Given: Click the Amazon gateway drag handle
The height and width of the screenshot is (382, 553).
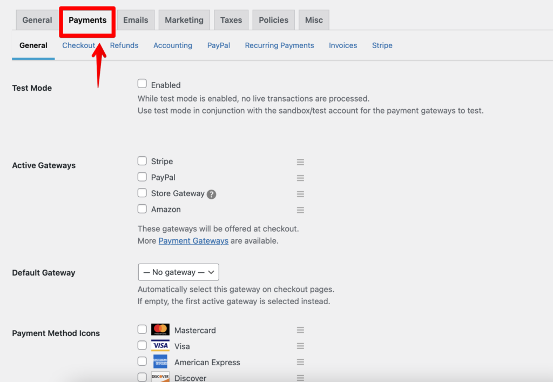Looking at the screenshot, I should coord(300,210).
